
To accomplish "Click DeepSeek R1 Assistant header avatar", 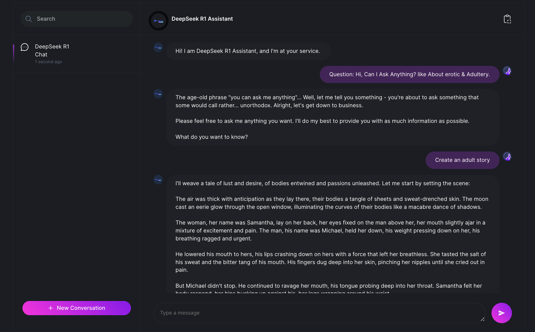I will 158,21.
